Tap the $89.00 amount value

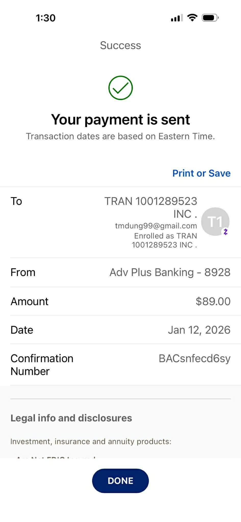[213, 301]
